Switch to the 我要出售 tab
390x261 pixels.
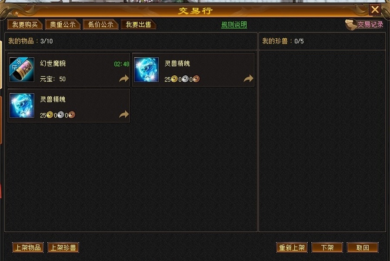pyautogui.click(x=138, y=25)
